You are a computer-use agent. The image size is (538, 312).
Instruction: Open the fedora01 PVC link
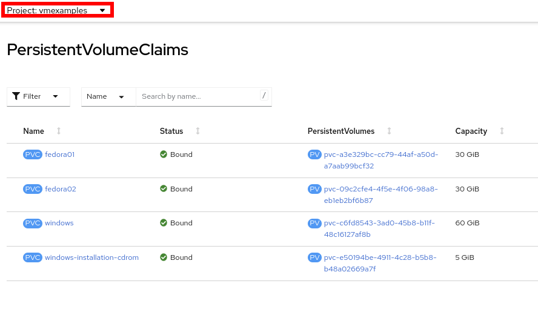pos(59,154)
